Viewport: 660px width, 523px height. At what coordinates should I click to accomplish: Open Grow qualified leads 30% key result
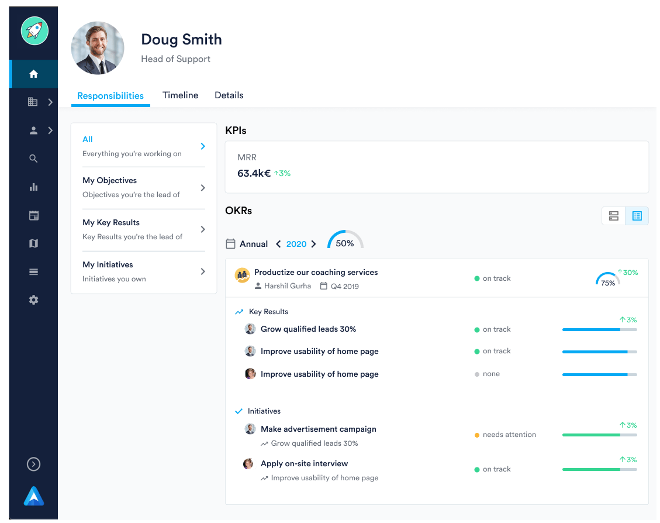[x=308, y=329]
